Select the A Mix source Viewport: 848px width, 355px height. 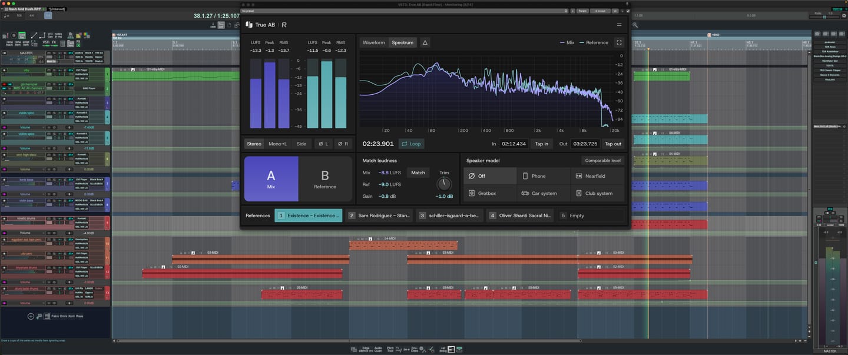click(271, 179)
